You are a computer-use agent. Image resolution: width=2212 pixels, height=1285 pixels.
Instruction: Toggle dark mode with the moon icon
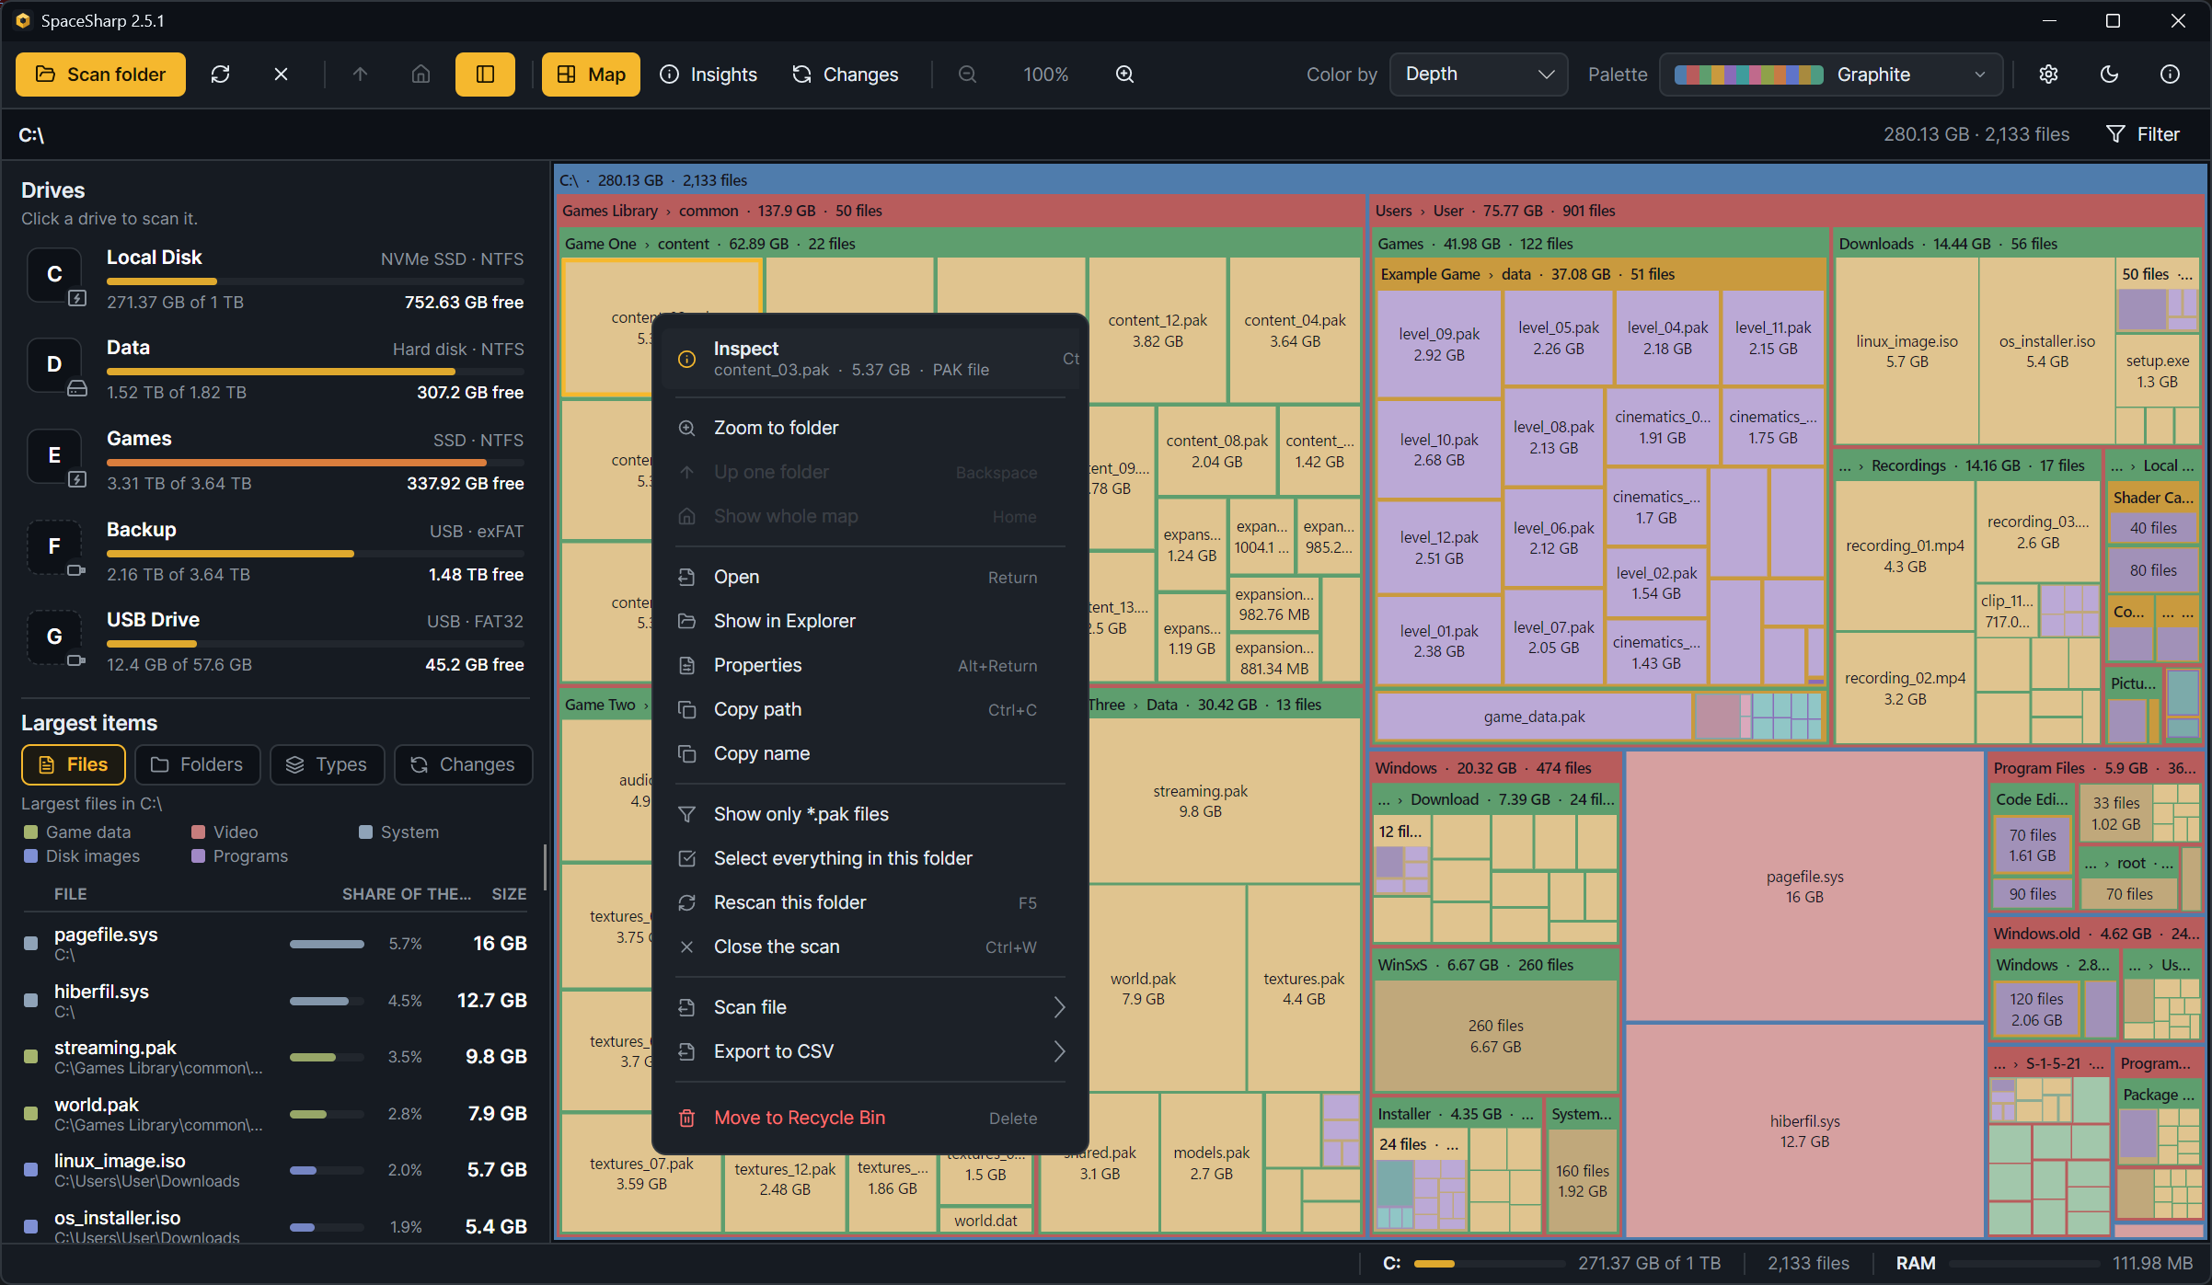pos(2109,75)
